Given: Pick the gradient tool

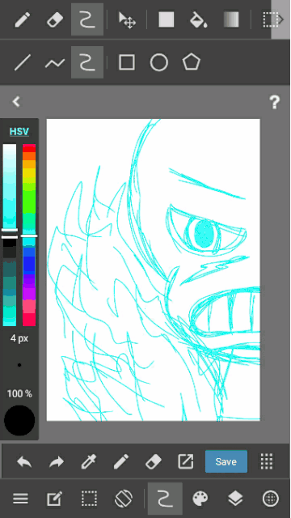Looking at the screenshot, I should [x=231, y=19].
